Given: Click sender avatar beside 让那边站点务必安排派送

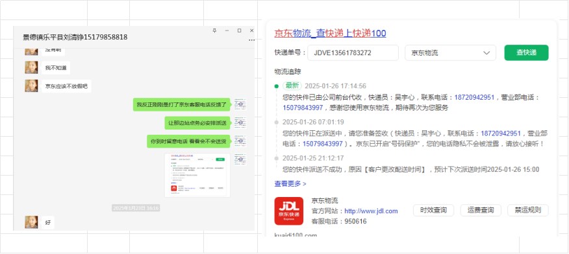Looking at the screenshot, I should (x=240, y=122).
